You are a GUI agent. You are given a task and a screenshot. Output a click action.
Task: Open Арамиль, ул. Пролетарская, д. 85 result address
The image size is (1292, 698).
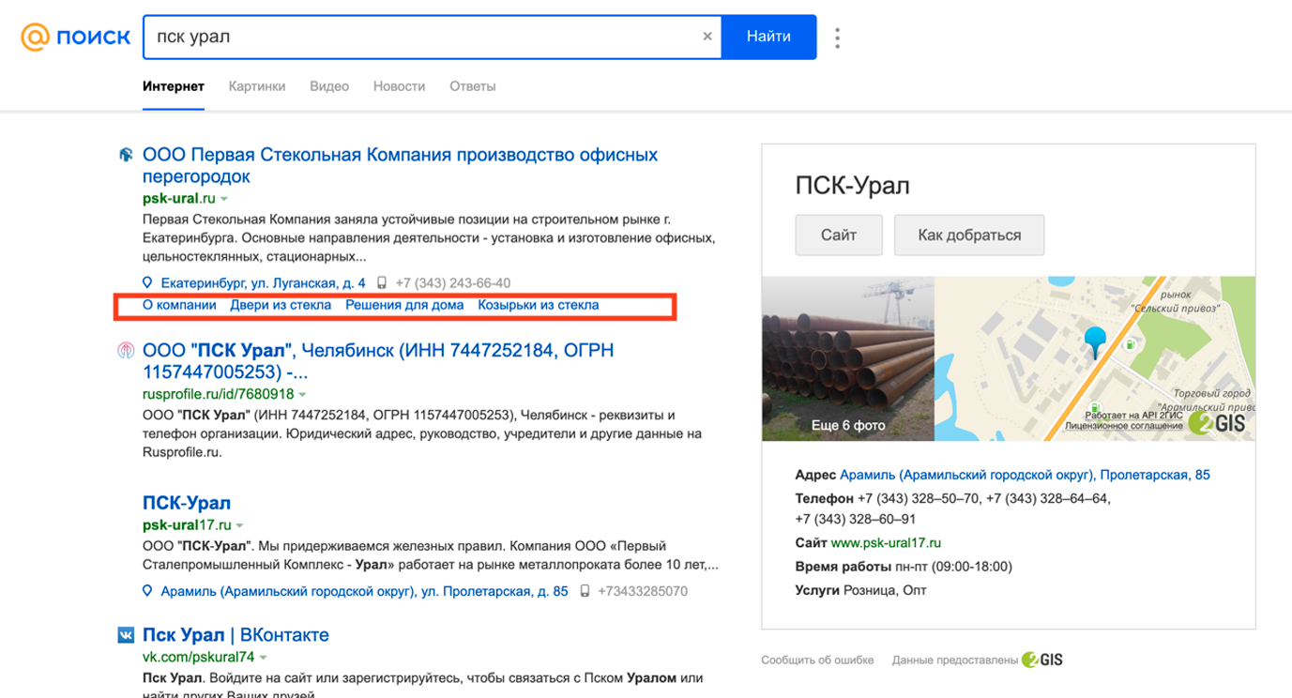click(x=364, y=592)
